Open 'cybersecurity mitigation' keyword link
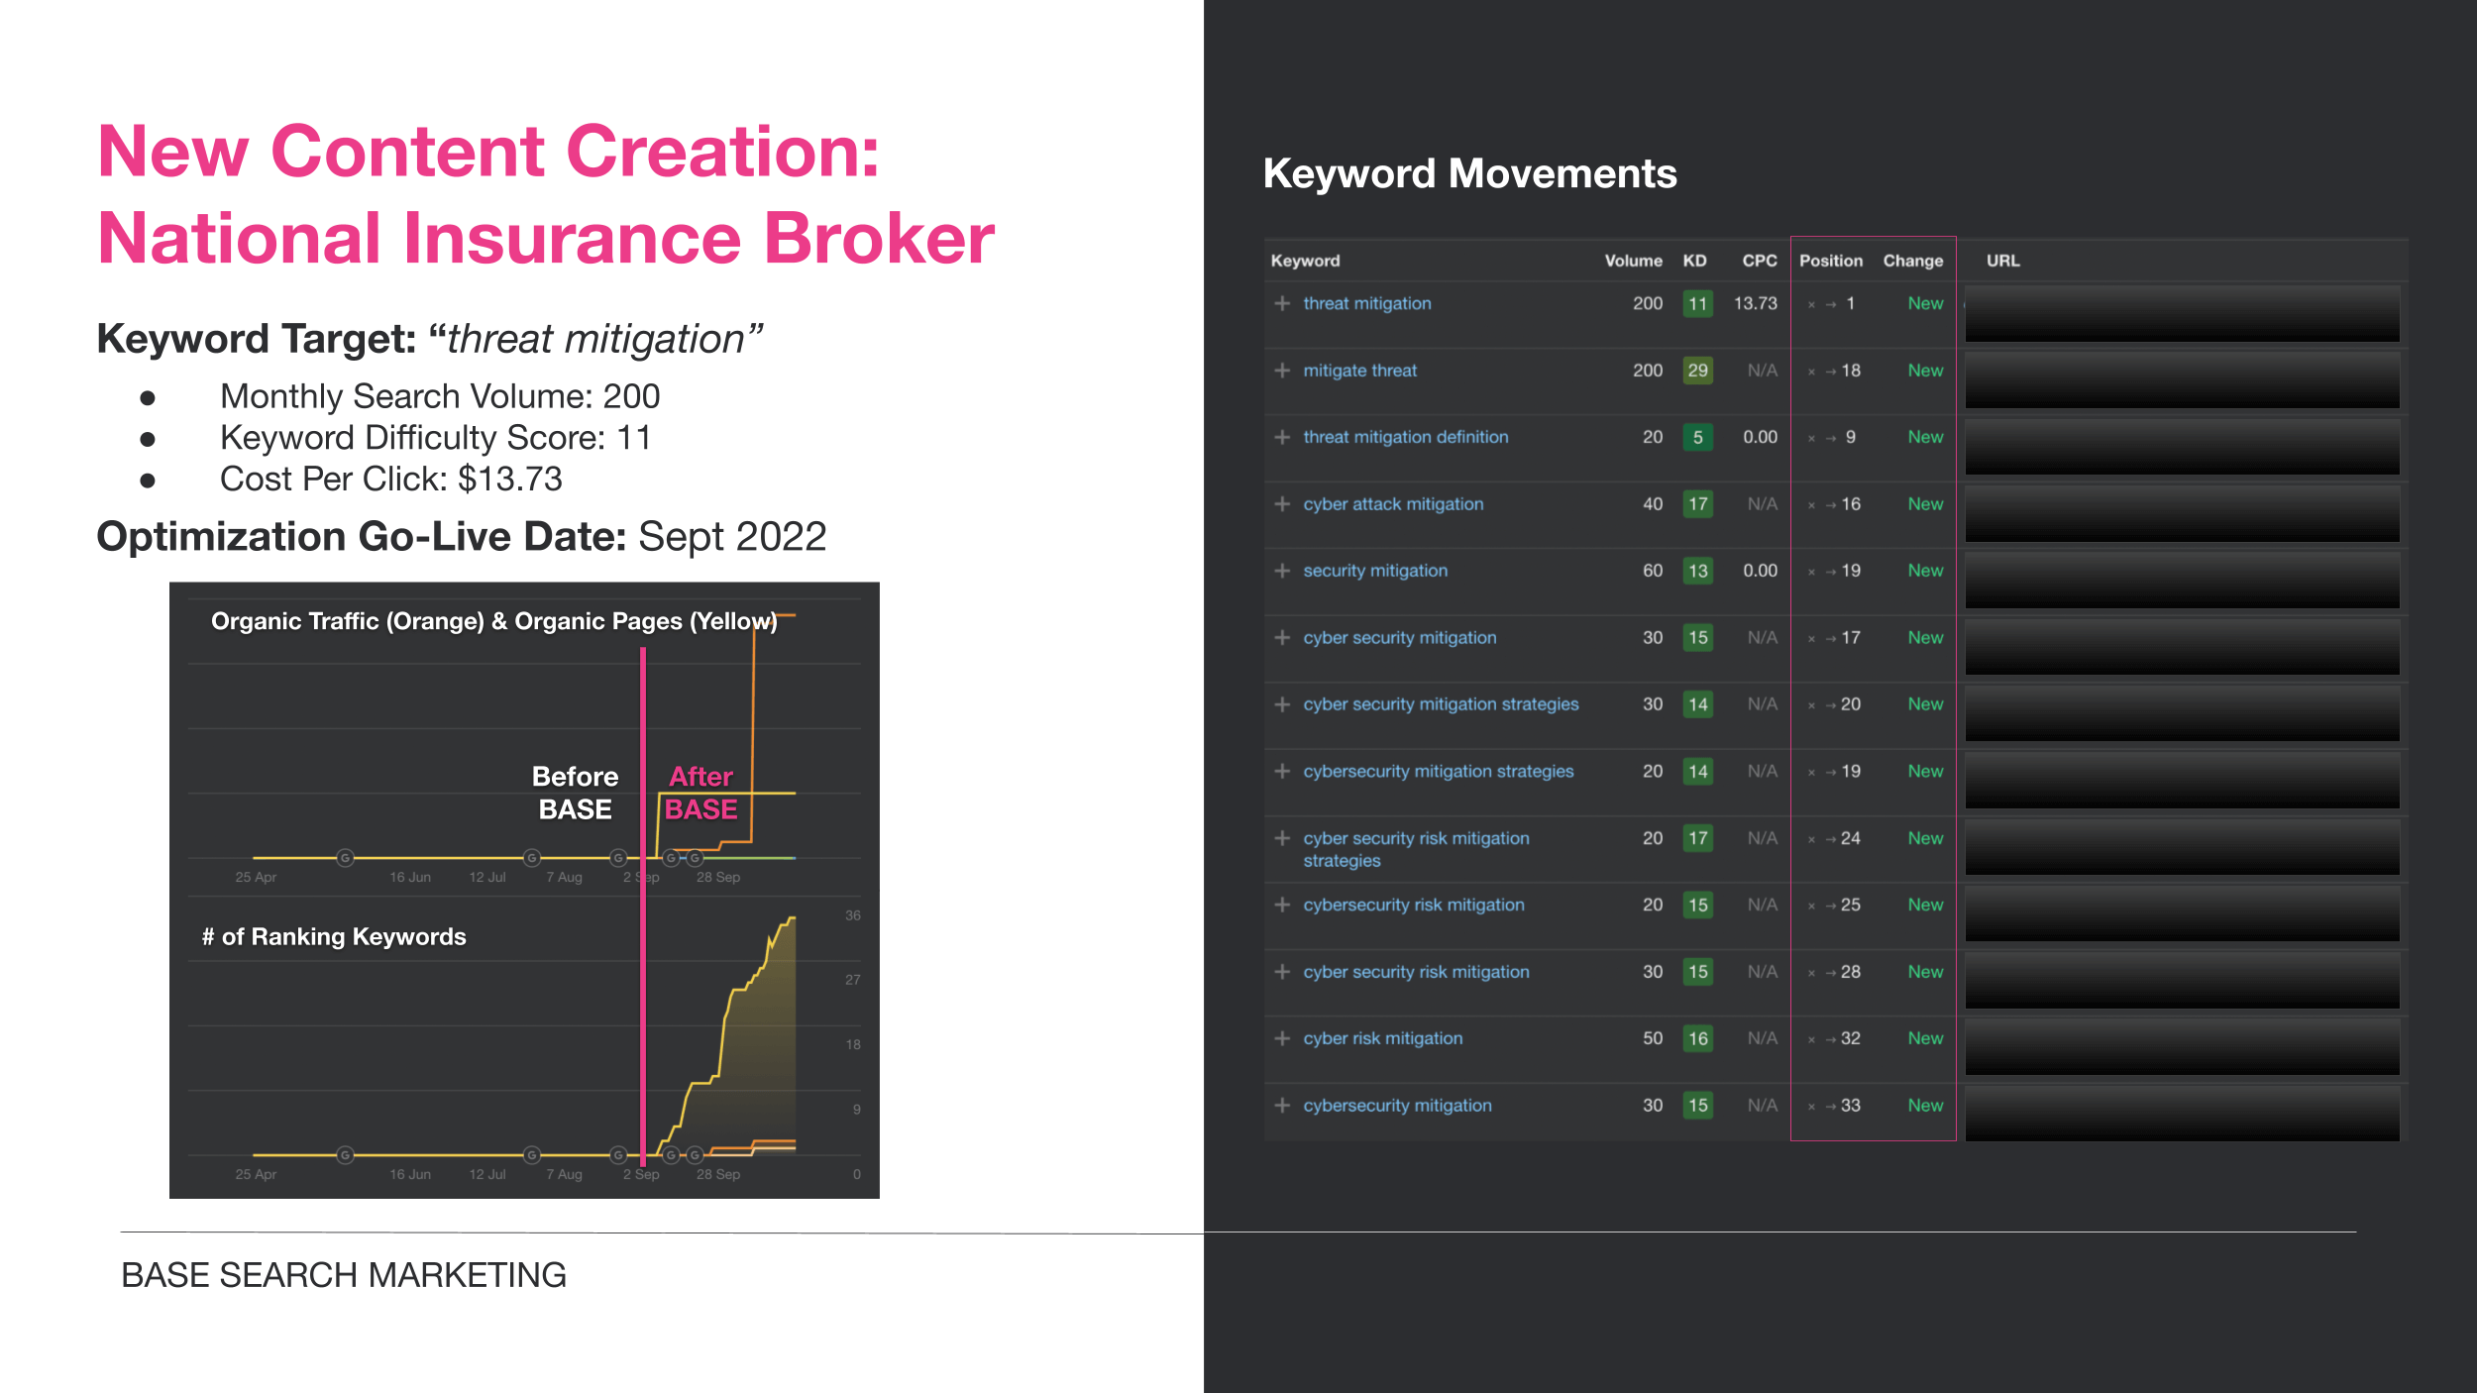2477x1393 pixels. pyautogui.click(x=1397, y=1106)
